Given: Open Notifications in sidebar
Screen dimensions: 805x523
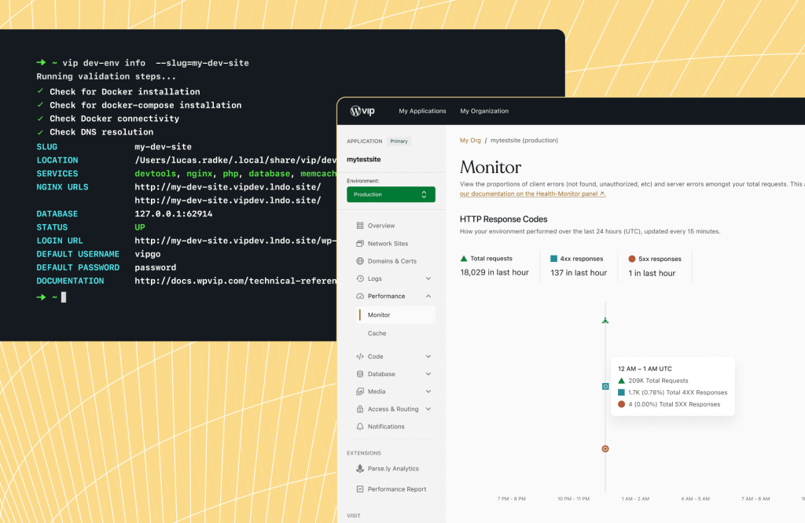Looking at the screenshot, I should click(385, 426).
